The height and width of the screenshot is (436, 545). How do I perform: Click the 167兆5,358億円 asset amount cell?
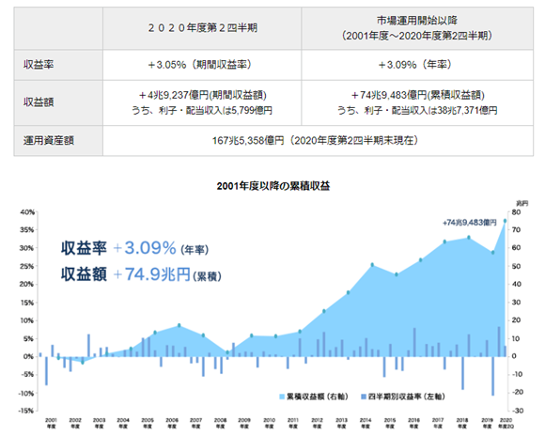pyautogui.click(x=318, y=140)
